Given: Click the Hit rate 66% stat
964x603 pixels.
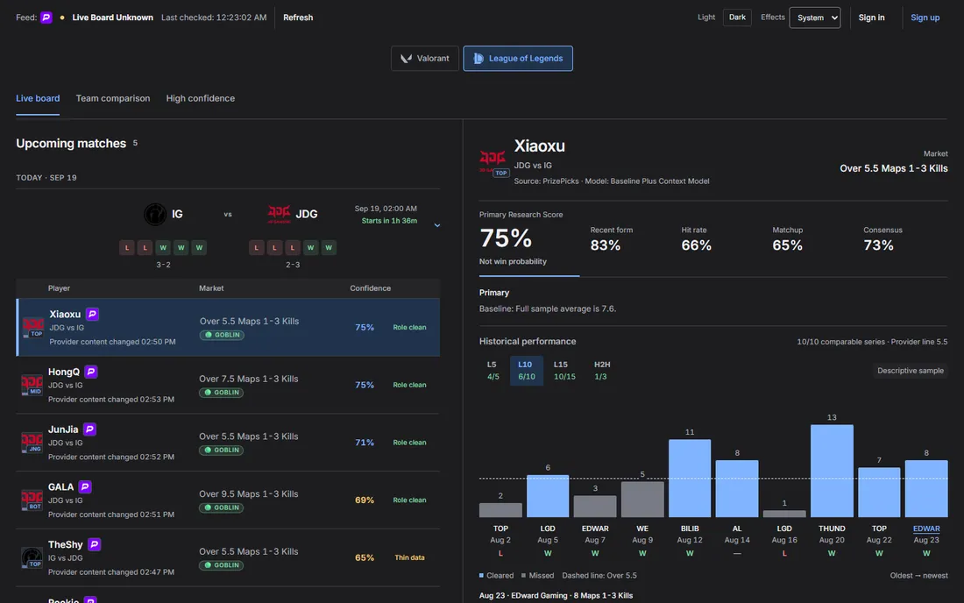Looking at the screenshot, I should pos(696,245).
